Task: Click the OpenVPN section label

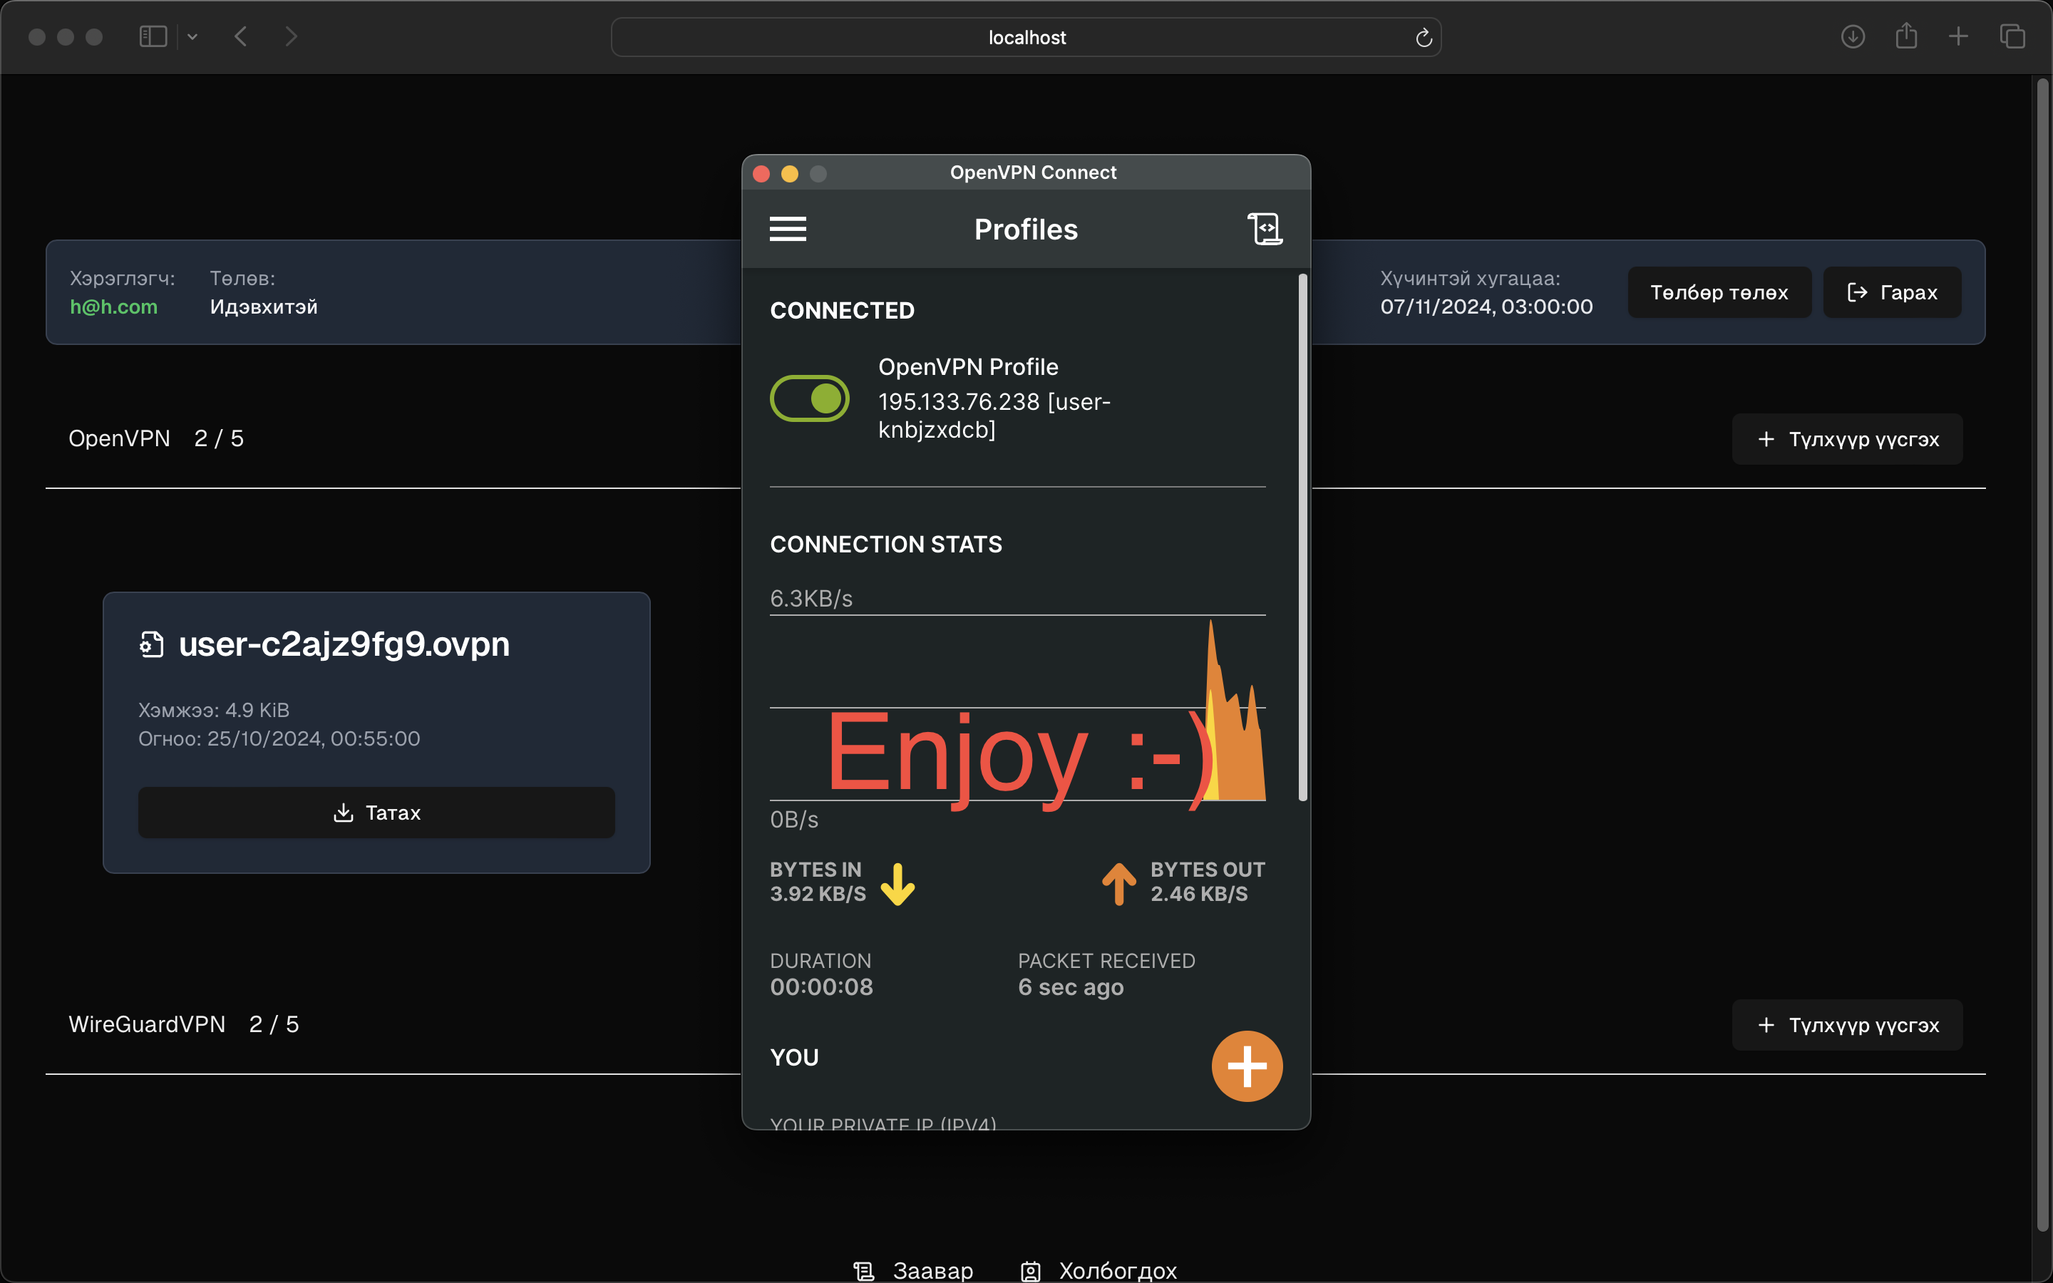Action: coord(120,438)
